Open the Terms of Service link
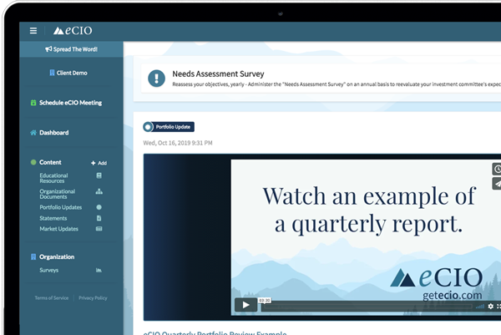This screenshot has width=501, height=335. pos(52,298)
